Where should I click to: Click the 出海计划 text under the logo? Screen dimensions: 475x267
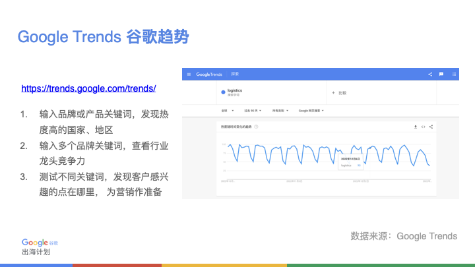[36, 252]
